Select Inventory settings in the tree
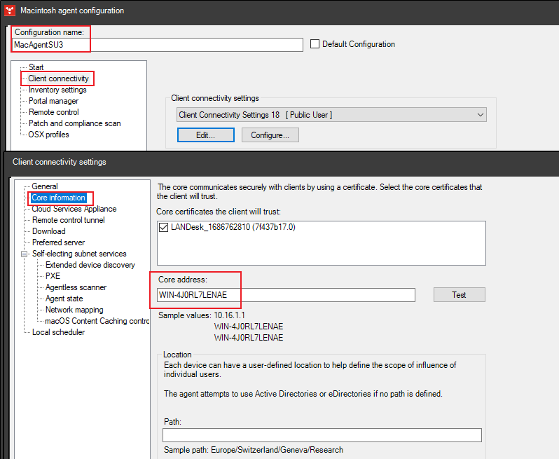The image size is (559, 459). [x=57, y=90]
